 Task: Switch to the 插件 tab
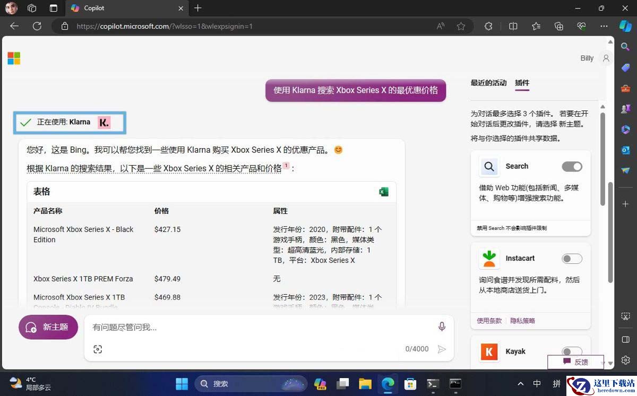click(x=522, y=83)
